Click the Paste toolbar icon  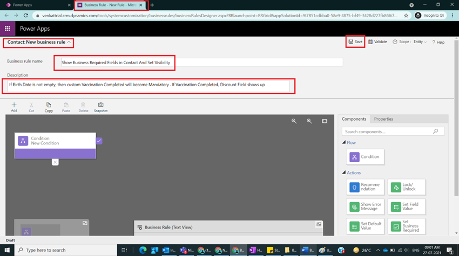click(66, 107)
